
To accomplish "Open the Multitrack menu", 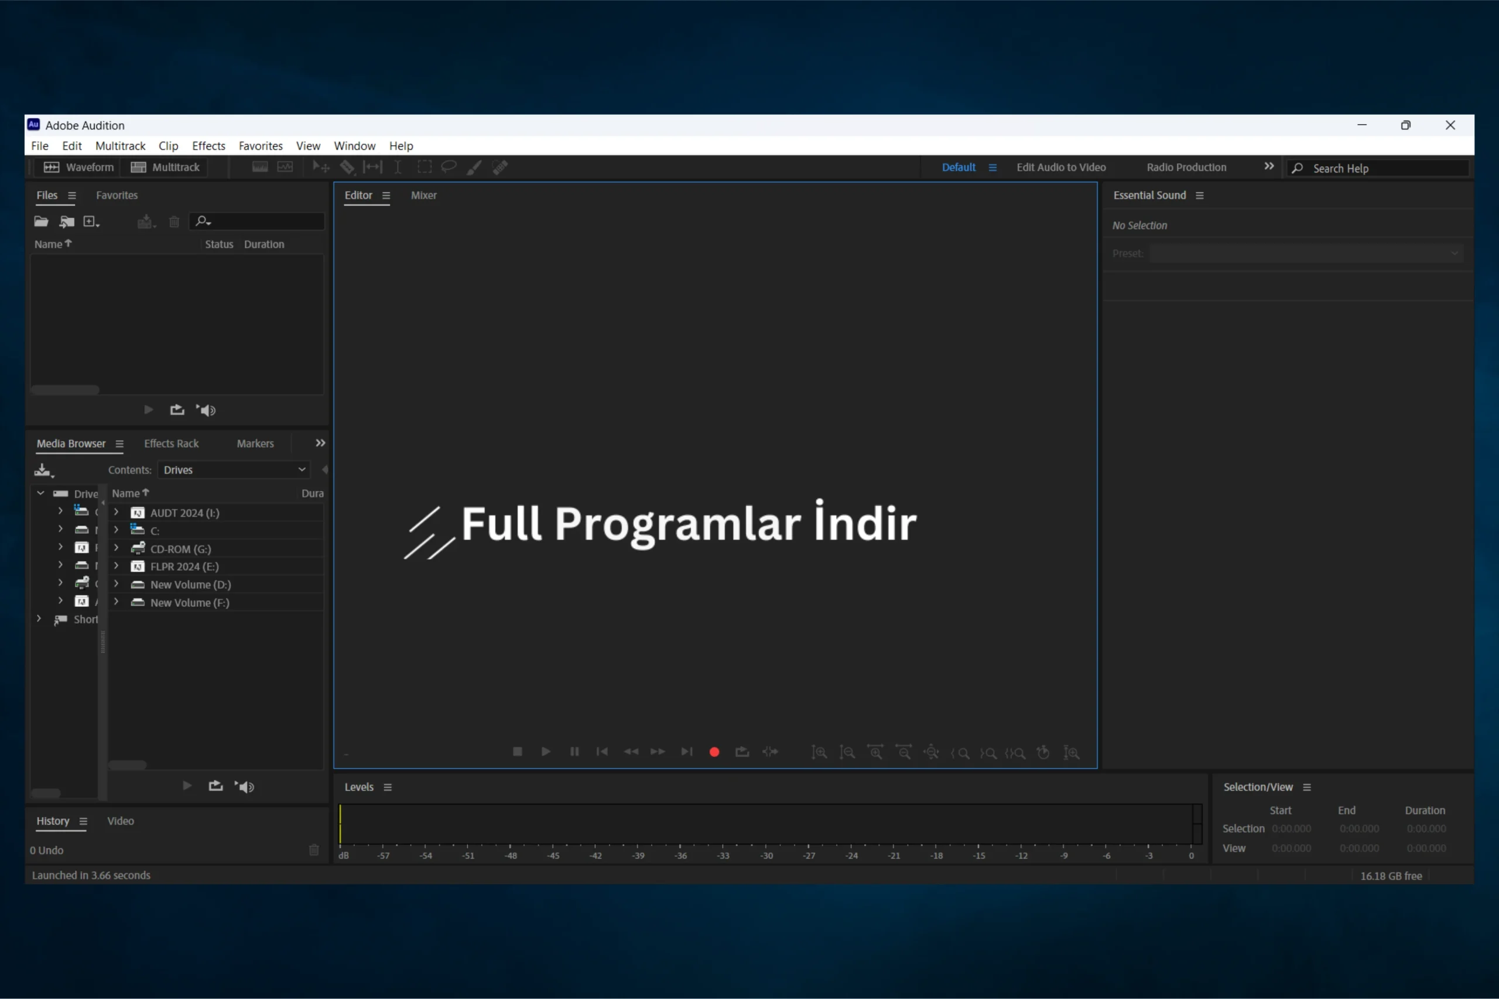I will tap(121, 146).
